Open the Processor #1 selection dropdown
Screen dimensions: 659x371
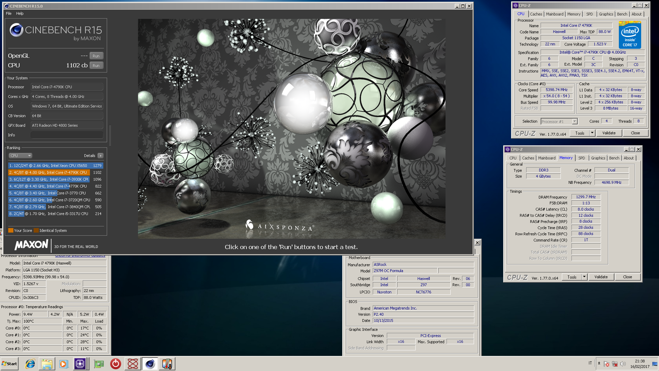pos(559,122)
